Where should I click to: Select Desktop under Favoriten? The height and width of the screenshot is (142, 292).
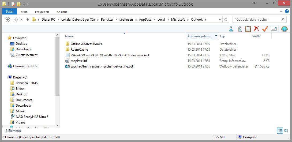point(22,44)
